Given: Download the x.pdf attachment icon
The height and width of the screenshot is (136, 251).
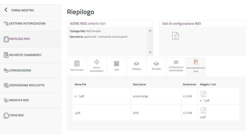Looking at the screenshot, I should (x=203, y=111).
